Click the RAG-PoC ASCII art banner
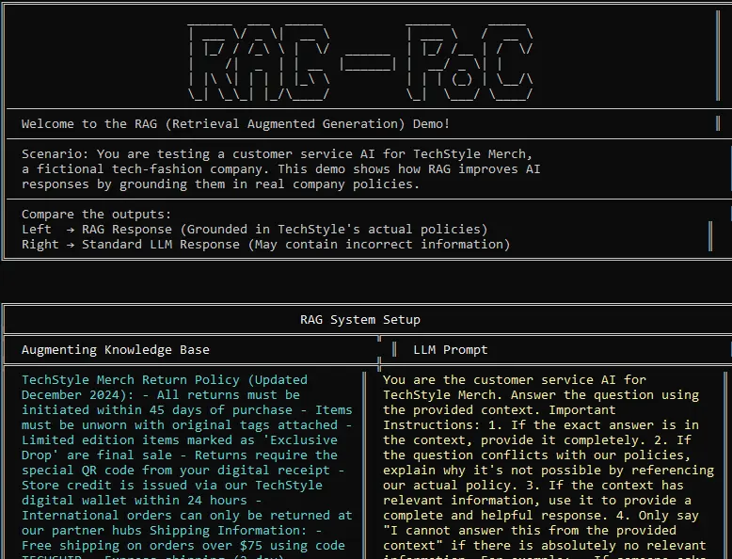The height and width of the screenshot is (559, 732). click(x=360, y=61)
